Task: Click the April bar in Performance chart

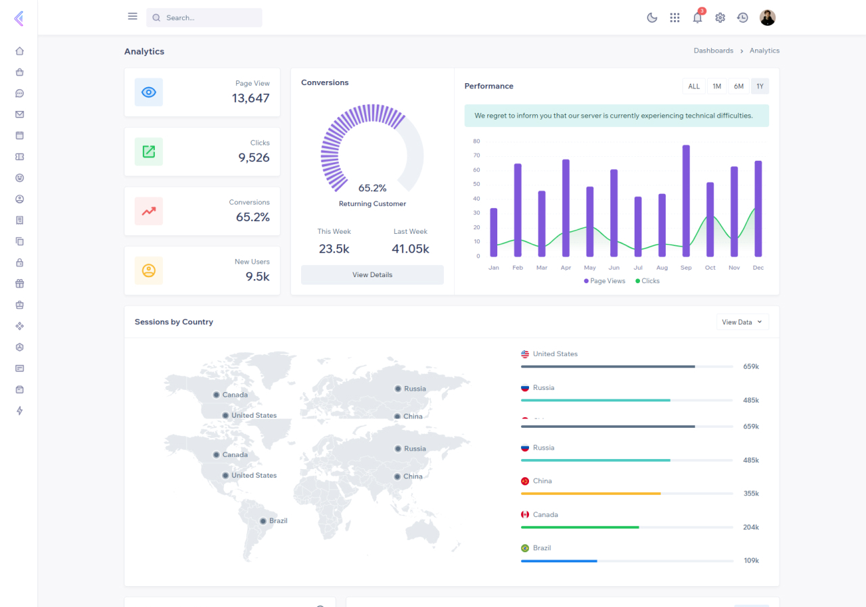Action: tap(566, 208)
